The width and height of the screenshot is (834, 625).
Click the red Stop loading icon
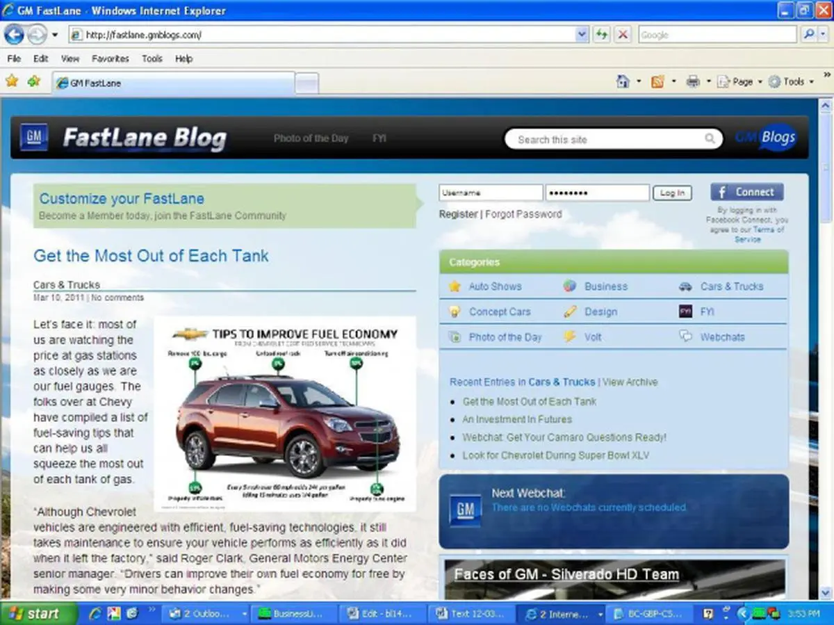pyautogui.click(x=623, y=34)
